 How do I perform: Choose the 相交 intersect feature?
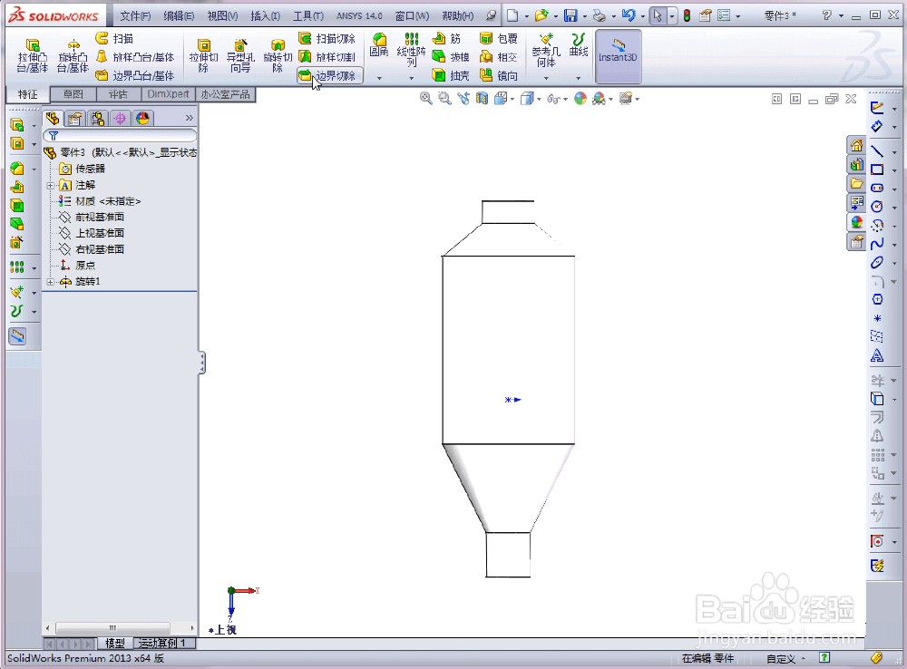click(x=499, y=57)
